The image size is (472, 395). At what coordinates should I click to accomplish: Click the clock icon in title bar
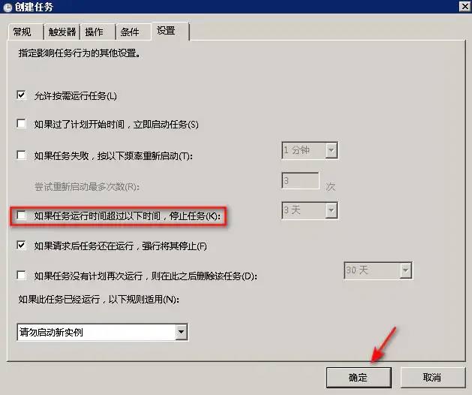[x=8, y=7]
